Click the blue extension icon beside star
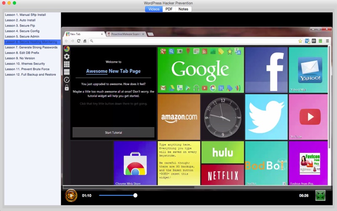Viewport: 337px width, 211px height. click(x=307, y=41)
